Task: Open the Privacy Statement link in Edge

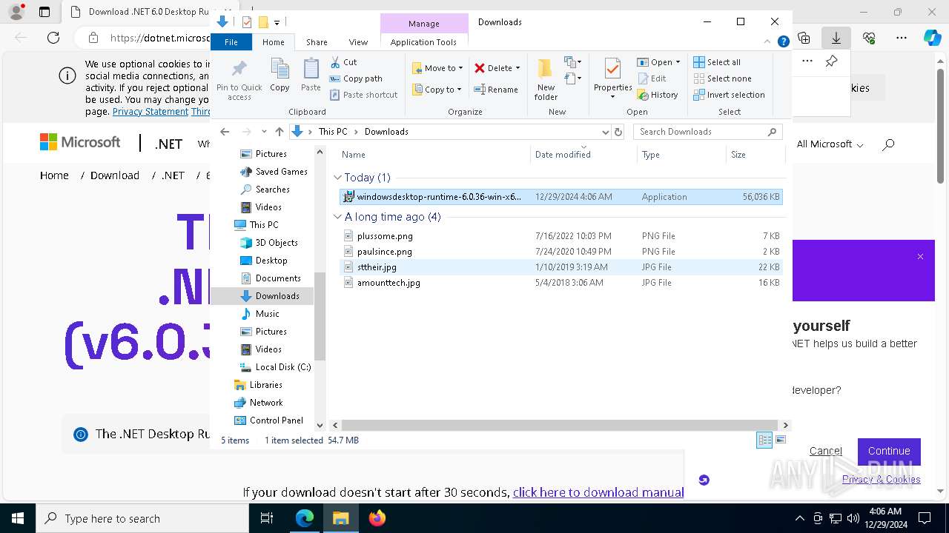Action: (151, 112)
